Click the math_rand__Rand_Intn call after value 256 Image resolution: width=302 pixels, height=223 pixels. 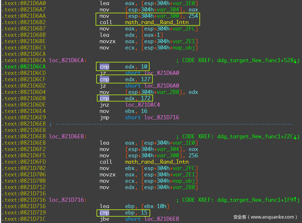[157, 162]
